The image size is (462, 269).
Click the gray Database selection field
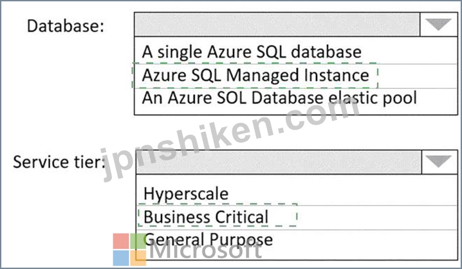coord(277,24)
